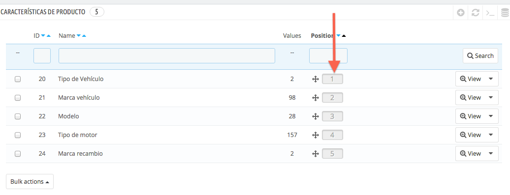The width and height of the screenshot is (510, 195).
Task: Click the export to SQL manager database icon
Action: pos(505,13)
